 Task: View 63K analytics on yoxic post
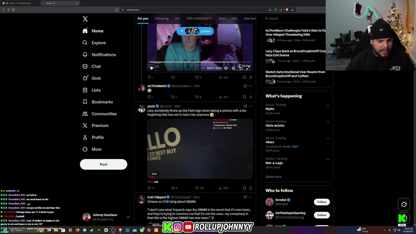click(x=224, y=188)
